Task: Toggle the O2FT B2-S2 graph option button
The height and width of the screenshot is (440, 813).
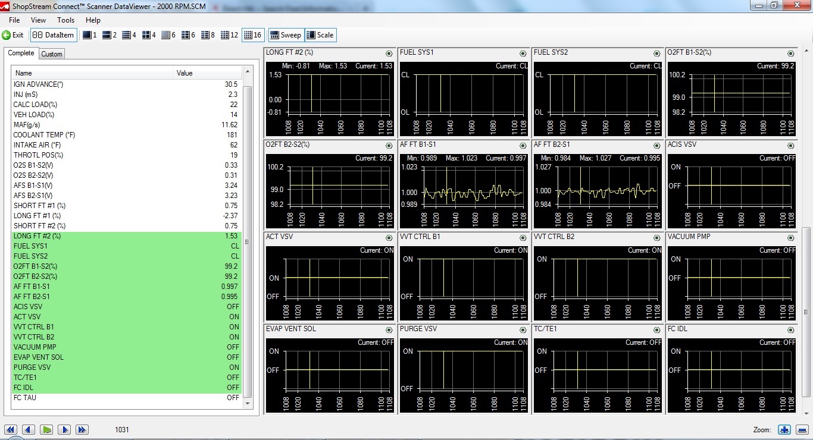Action: coord(389,146)
